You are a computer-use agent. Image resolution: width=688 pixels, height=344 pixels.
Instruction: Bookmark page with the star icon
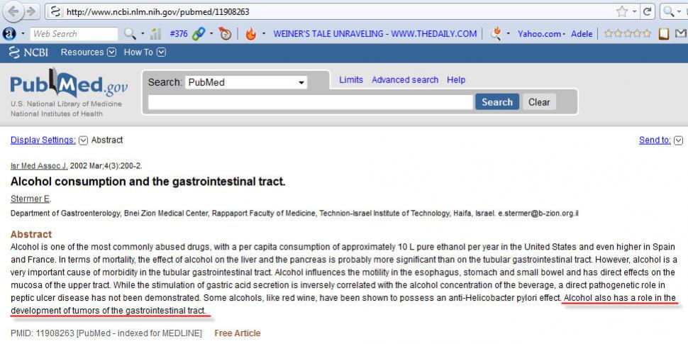622,11
